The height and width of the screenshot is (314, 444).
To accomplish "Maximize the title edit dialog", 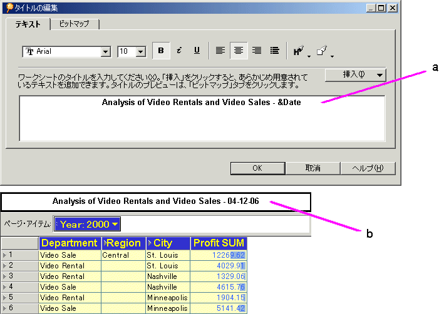I will [x=382, y=8].
